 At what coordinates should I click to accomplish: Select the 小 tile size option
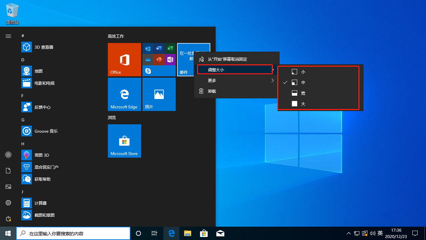(x=303, y=72)
